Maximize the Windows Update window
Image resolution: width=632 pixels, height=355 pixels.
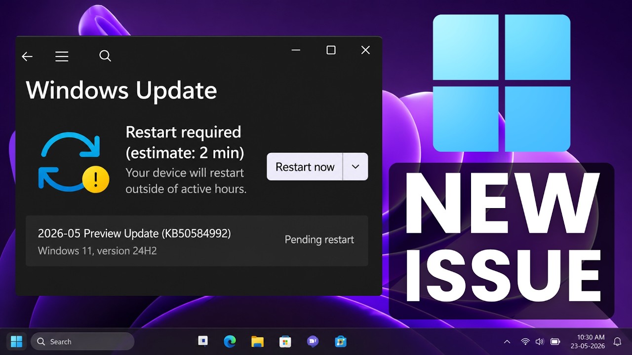pyautogui.click(x=331, y=50)
